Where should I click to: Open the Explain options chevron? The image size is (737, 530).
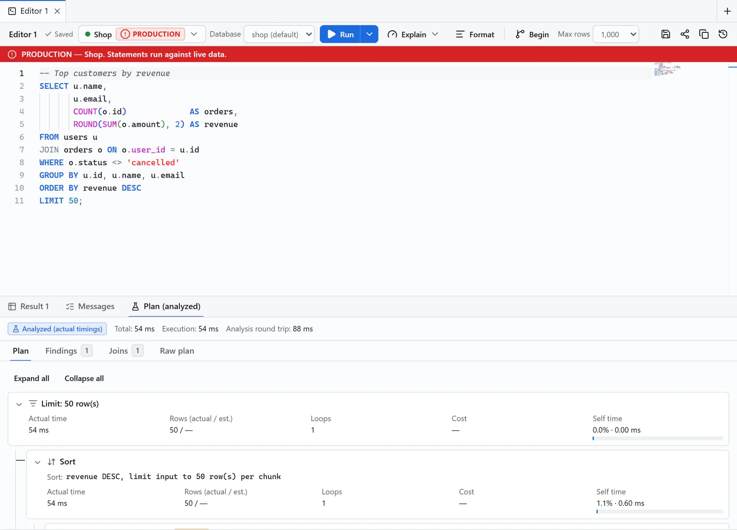(x=435, y=34)
